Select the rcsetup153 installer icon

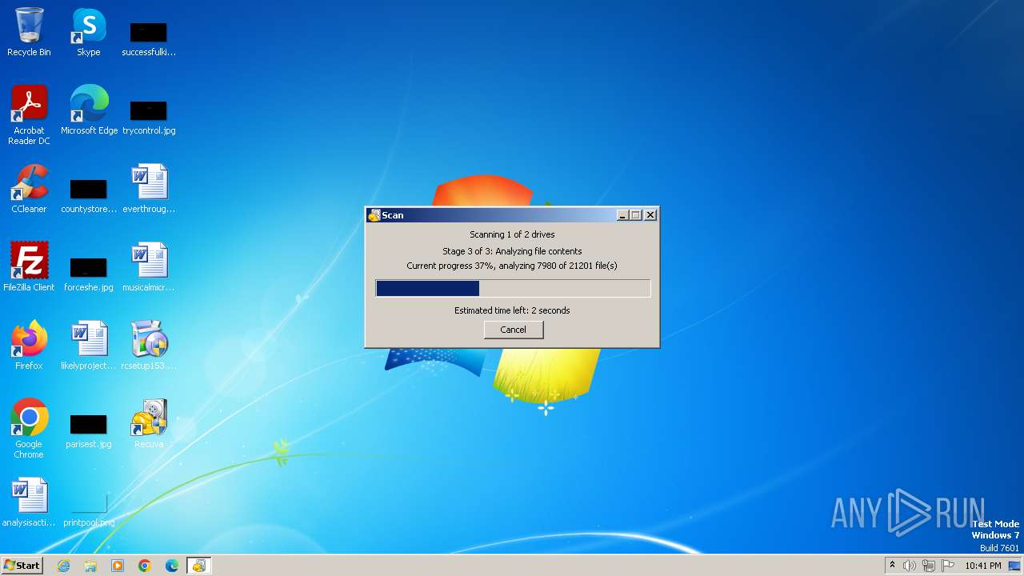click(149, 346)
